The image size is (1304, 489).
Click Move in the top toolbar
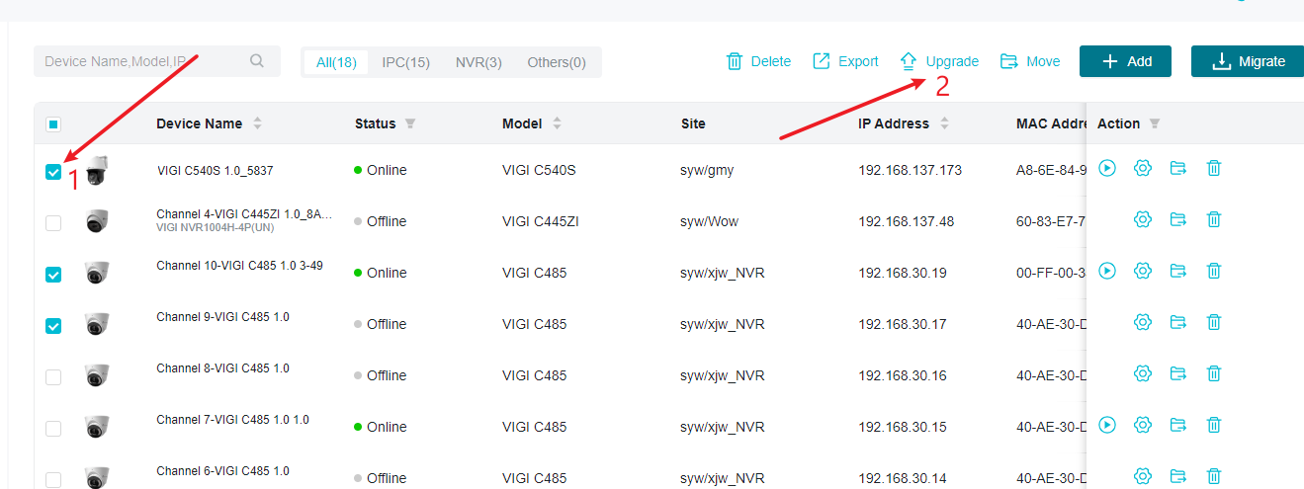tap(1030, 61)
